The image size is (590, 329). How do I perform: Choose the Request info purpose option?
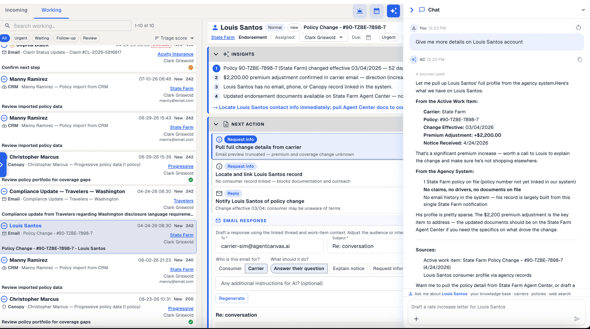click(x=387, y=269)
